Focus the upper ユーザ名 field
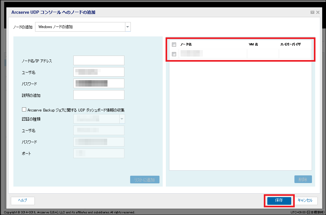Viewport: 326px width, 215px height. click(x=99, y=72)
